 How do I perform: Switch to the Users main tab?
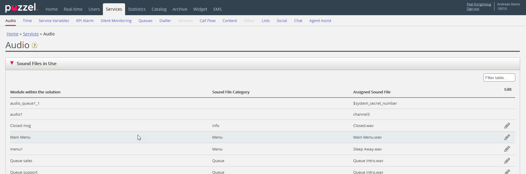pos(94,9)
